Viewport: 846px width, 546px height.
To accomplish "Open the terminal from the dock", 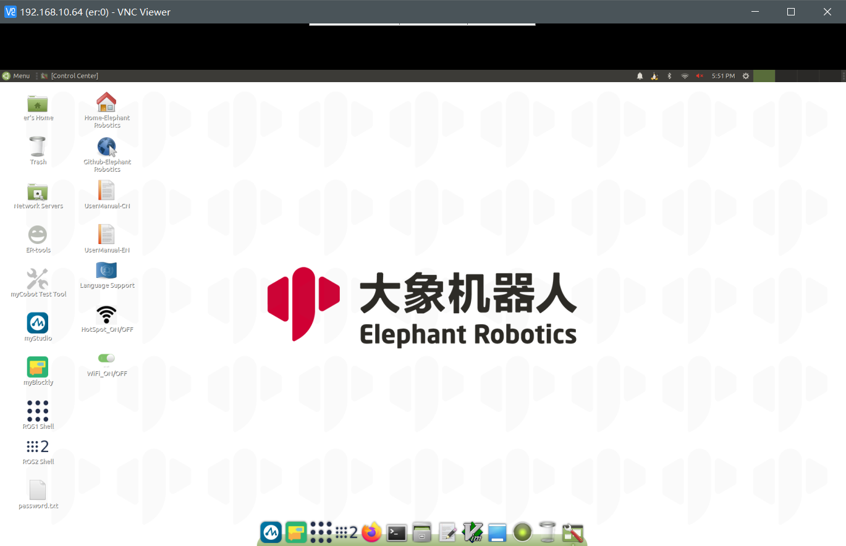I will click(x=397, y=532).
